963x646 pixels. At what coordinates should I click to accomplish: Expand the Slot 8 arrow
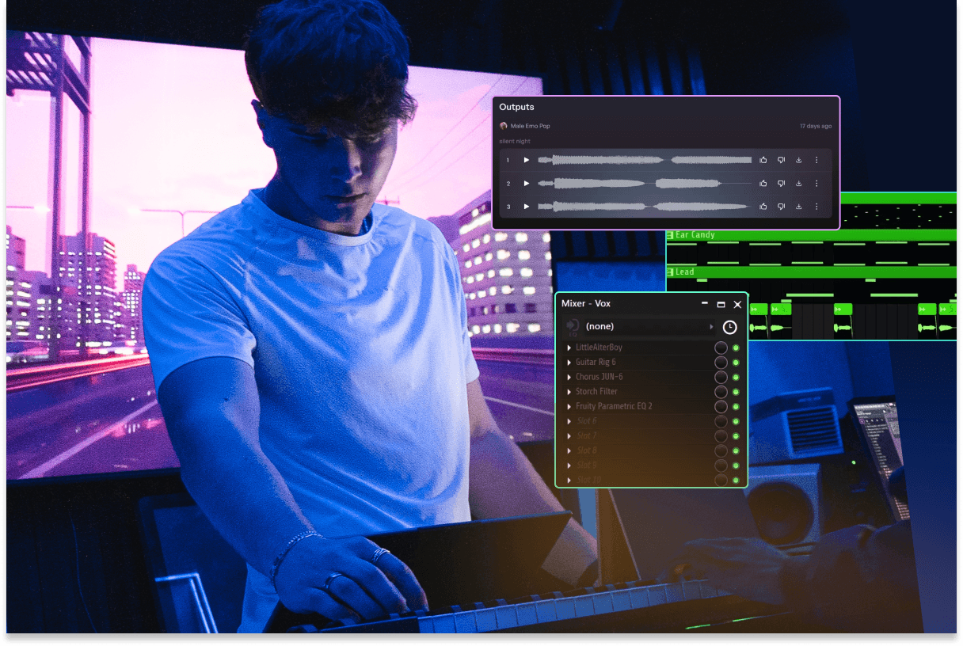tap(569, 450)
